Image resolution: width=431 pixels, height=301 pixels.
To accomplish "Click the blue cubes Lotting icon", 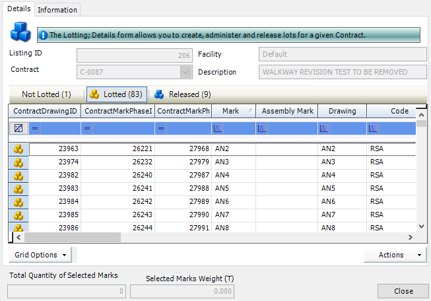I will click(20, 32).
